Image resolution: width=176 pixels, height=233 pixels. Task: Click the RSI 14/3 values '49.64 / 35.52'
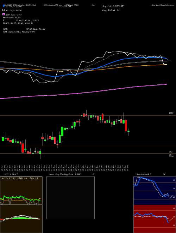31,20
